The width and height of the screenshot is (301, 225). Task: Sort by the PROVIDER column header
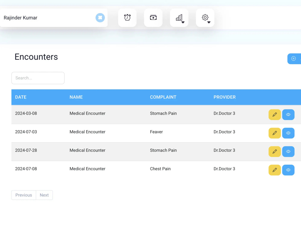pyautogui.click(x=225, y=97)
